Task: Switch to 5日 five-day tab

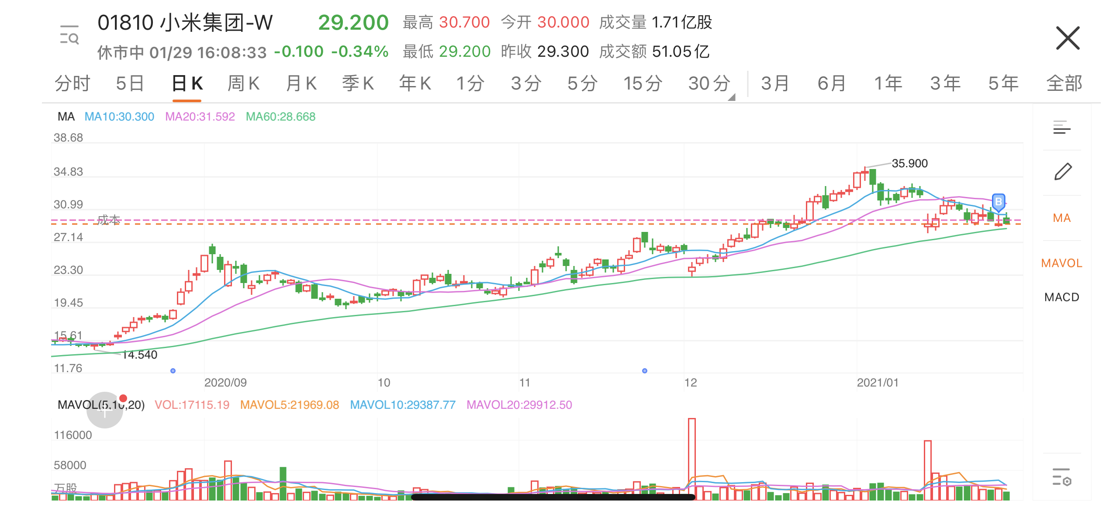Action: (130, 83)
